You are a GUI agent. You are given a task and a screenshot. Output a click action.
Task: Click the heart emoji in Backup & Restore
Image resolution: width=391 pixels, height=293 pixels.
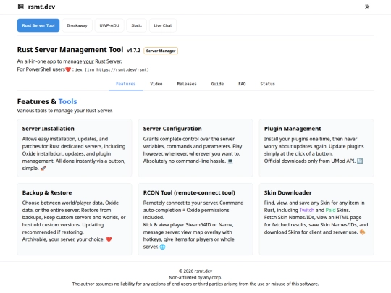pyautogui.click(x=109, y=239)
